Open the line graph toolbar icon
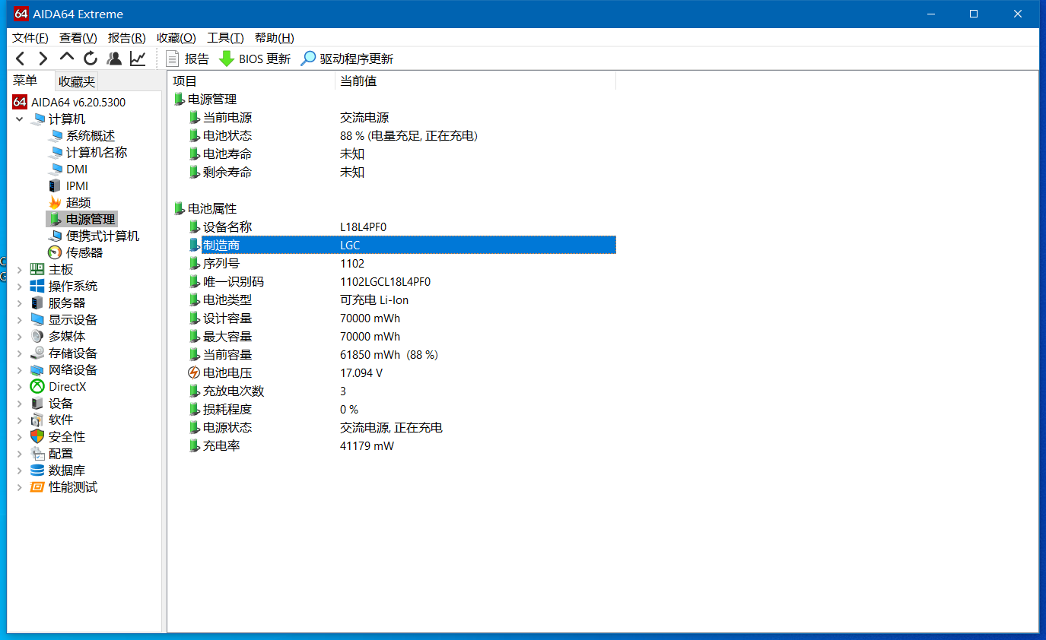This screenshot has height=640, width=1046. (x=138, y=59)
